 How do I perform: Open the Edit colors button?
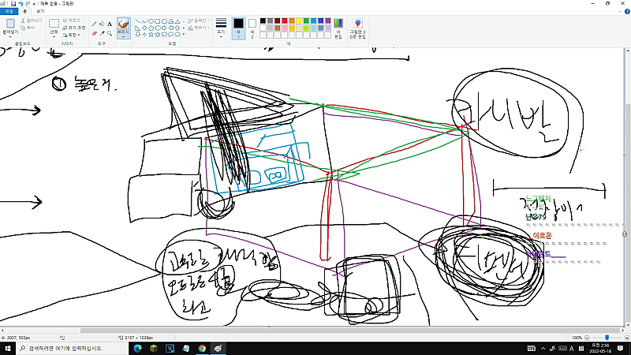click(338, 28)
